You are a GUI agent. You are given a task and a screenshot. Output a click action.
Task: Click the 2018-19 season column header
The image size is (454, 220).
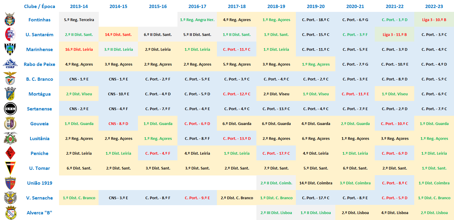click(276, 6)
